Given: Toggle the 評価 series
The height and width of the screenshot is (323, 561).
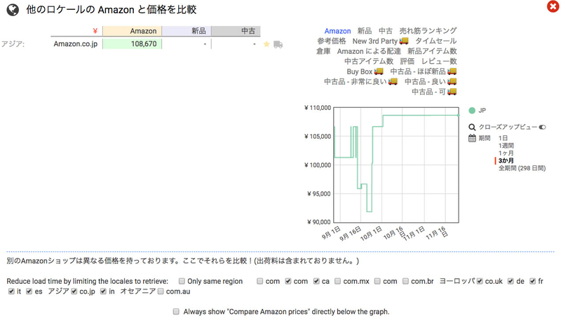Looking at the screenshot, I should click(407, 62).
